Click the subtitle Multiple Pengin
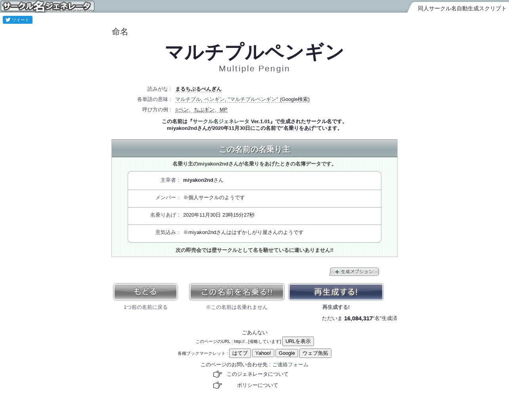This screenshot has width=509, height=396. [x=254, y=69]
